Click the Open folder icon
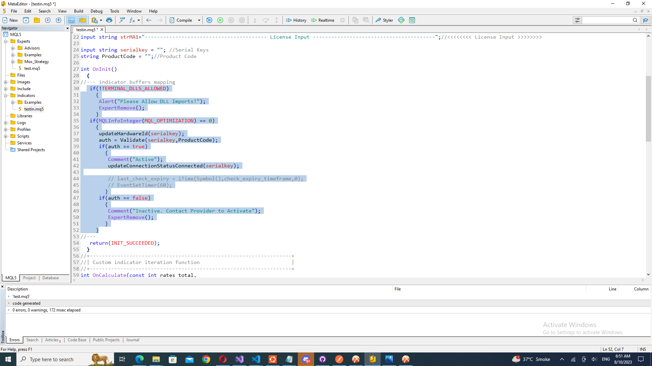Screen dimensions: 652x366 click(37, 20)
